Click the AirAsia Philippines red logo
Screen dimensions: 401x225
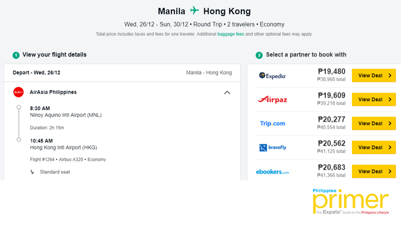click(x=19, y=92)
